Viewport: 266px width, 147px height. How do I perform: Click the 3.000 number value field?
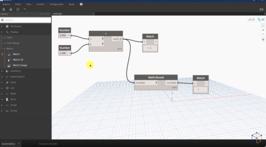(63, 36)
